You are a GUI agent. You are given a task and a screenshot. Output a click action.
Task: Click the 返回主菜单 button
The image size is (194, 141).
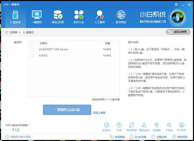point(178,32)
